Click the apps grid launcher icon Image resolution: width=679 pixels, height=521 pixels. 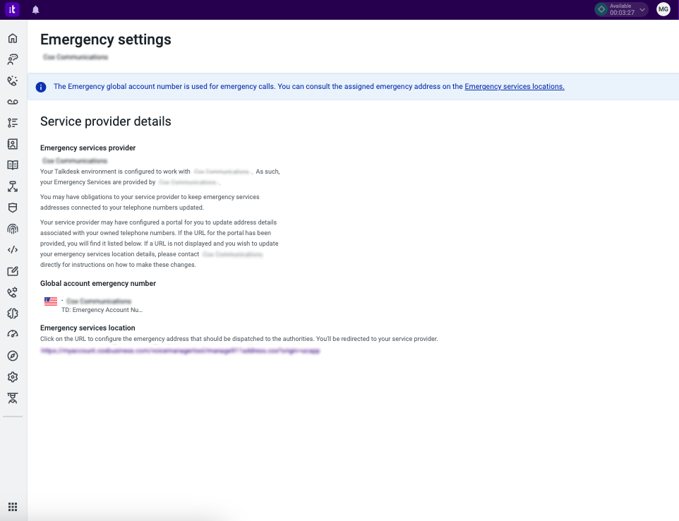point(13,507)
